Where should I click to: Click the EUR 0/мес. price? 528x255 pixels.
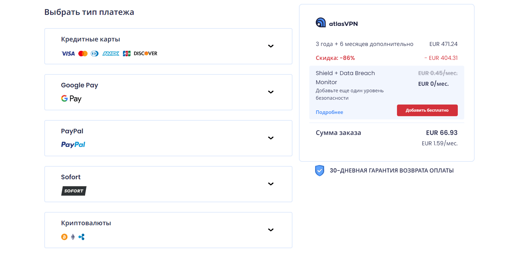pos(434,84)
